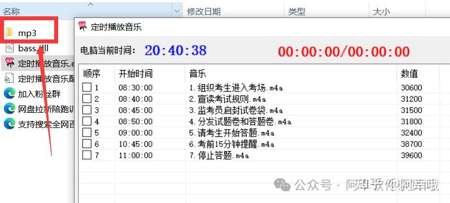Image resolution: width=450 pixels, height=203 pixels.
Task: Click the value 30600 cell
Action: 412,87
